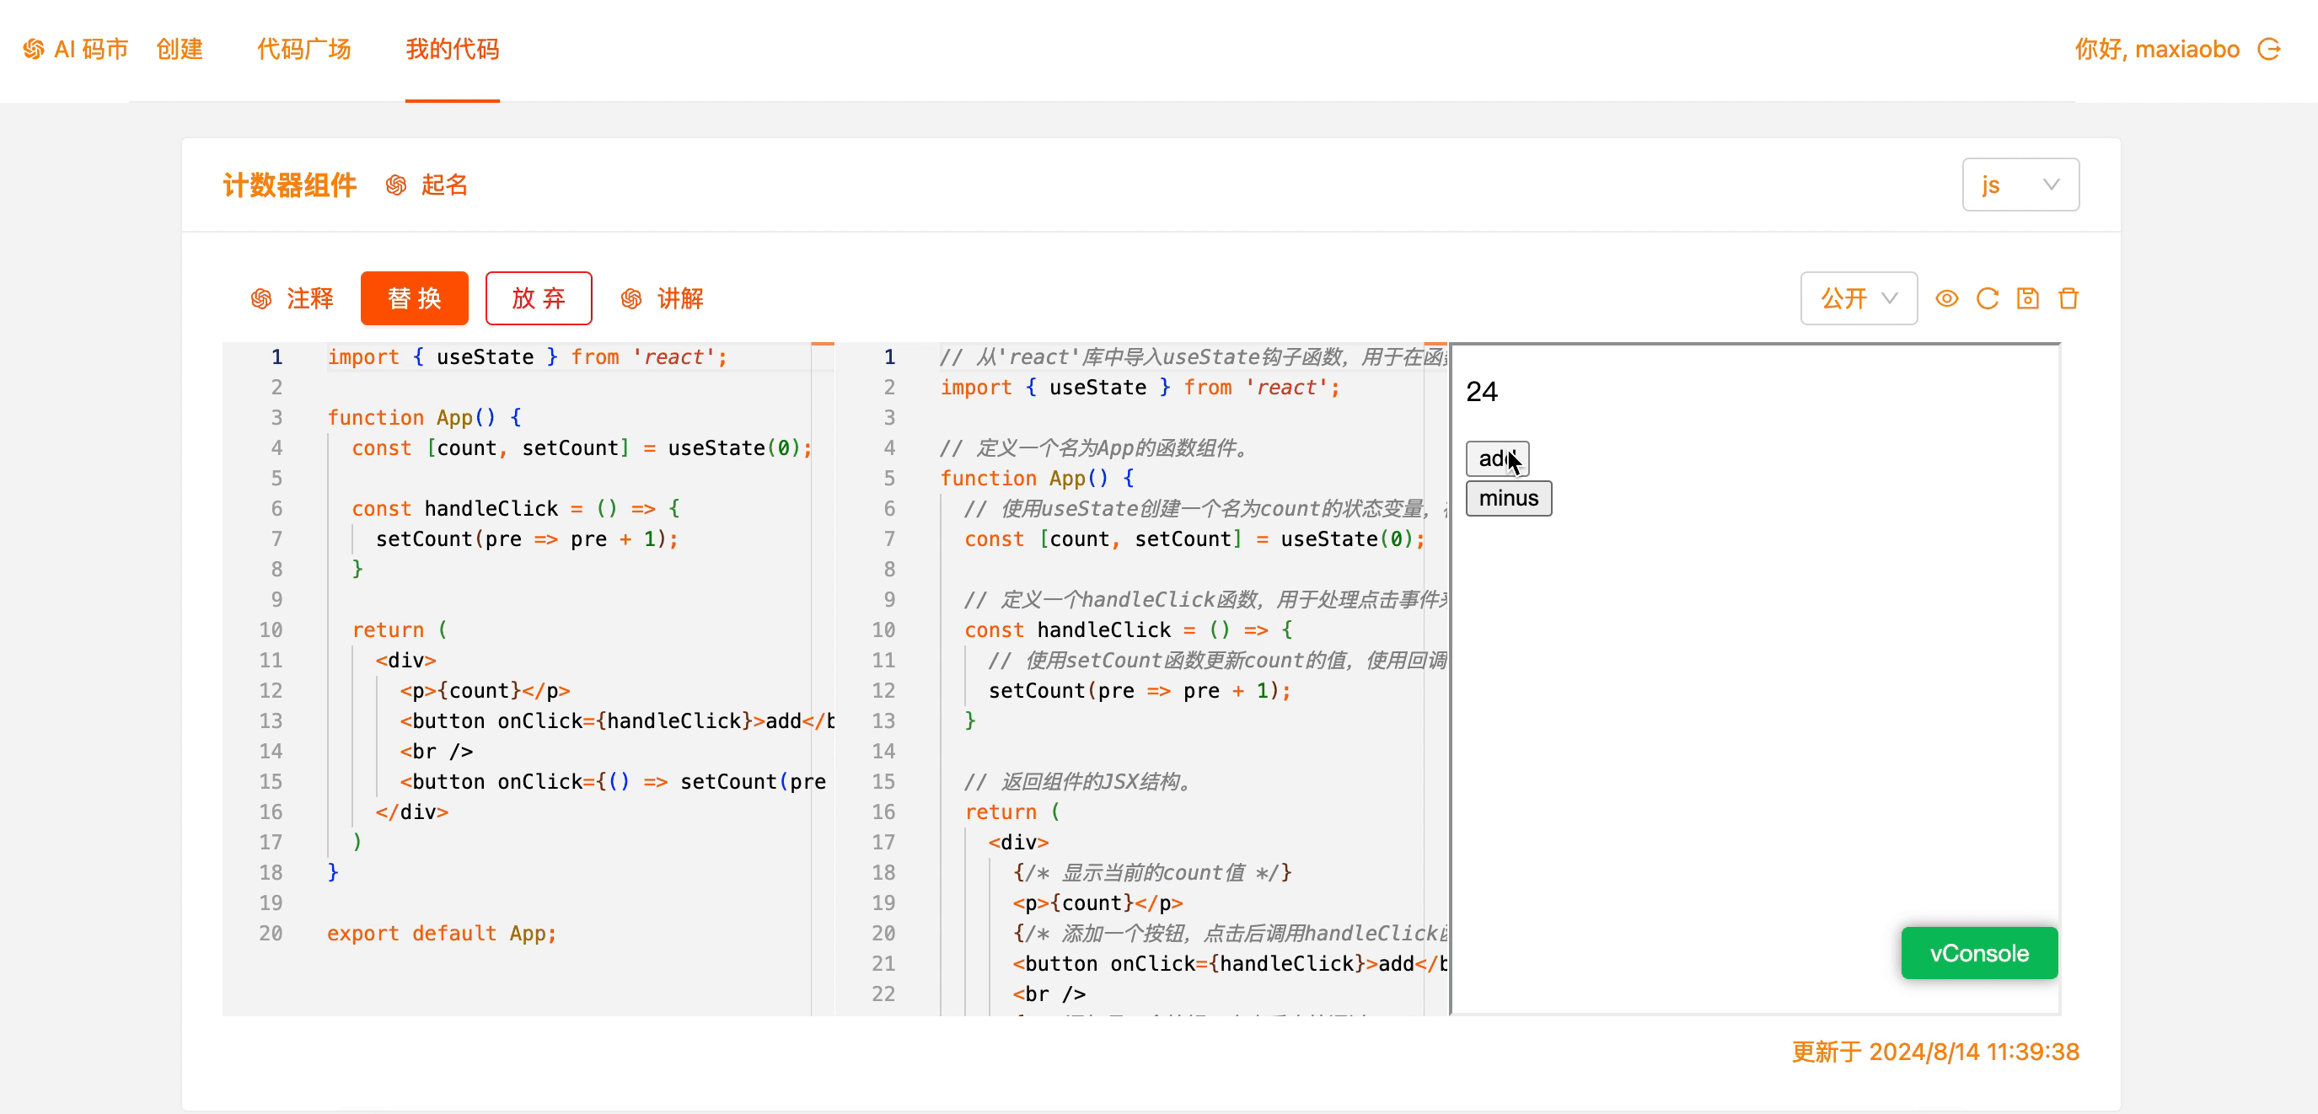The height and width of the screenshot is (1114, 2318).
Task: Click the add button in preview
Action: point(1497,459)
